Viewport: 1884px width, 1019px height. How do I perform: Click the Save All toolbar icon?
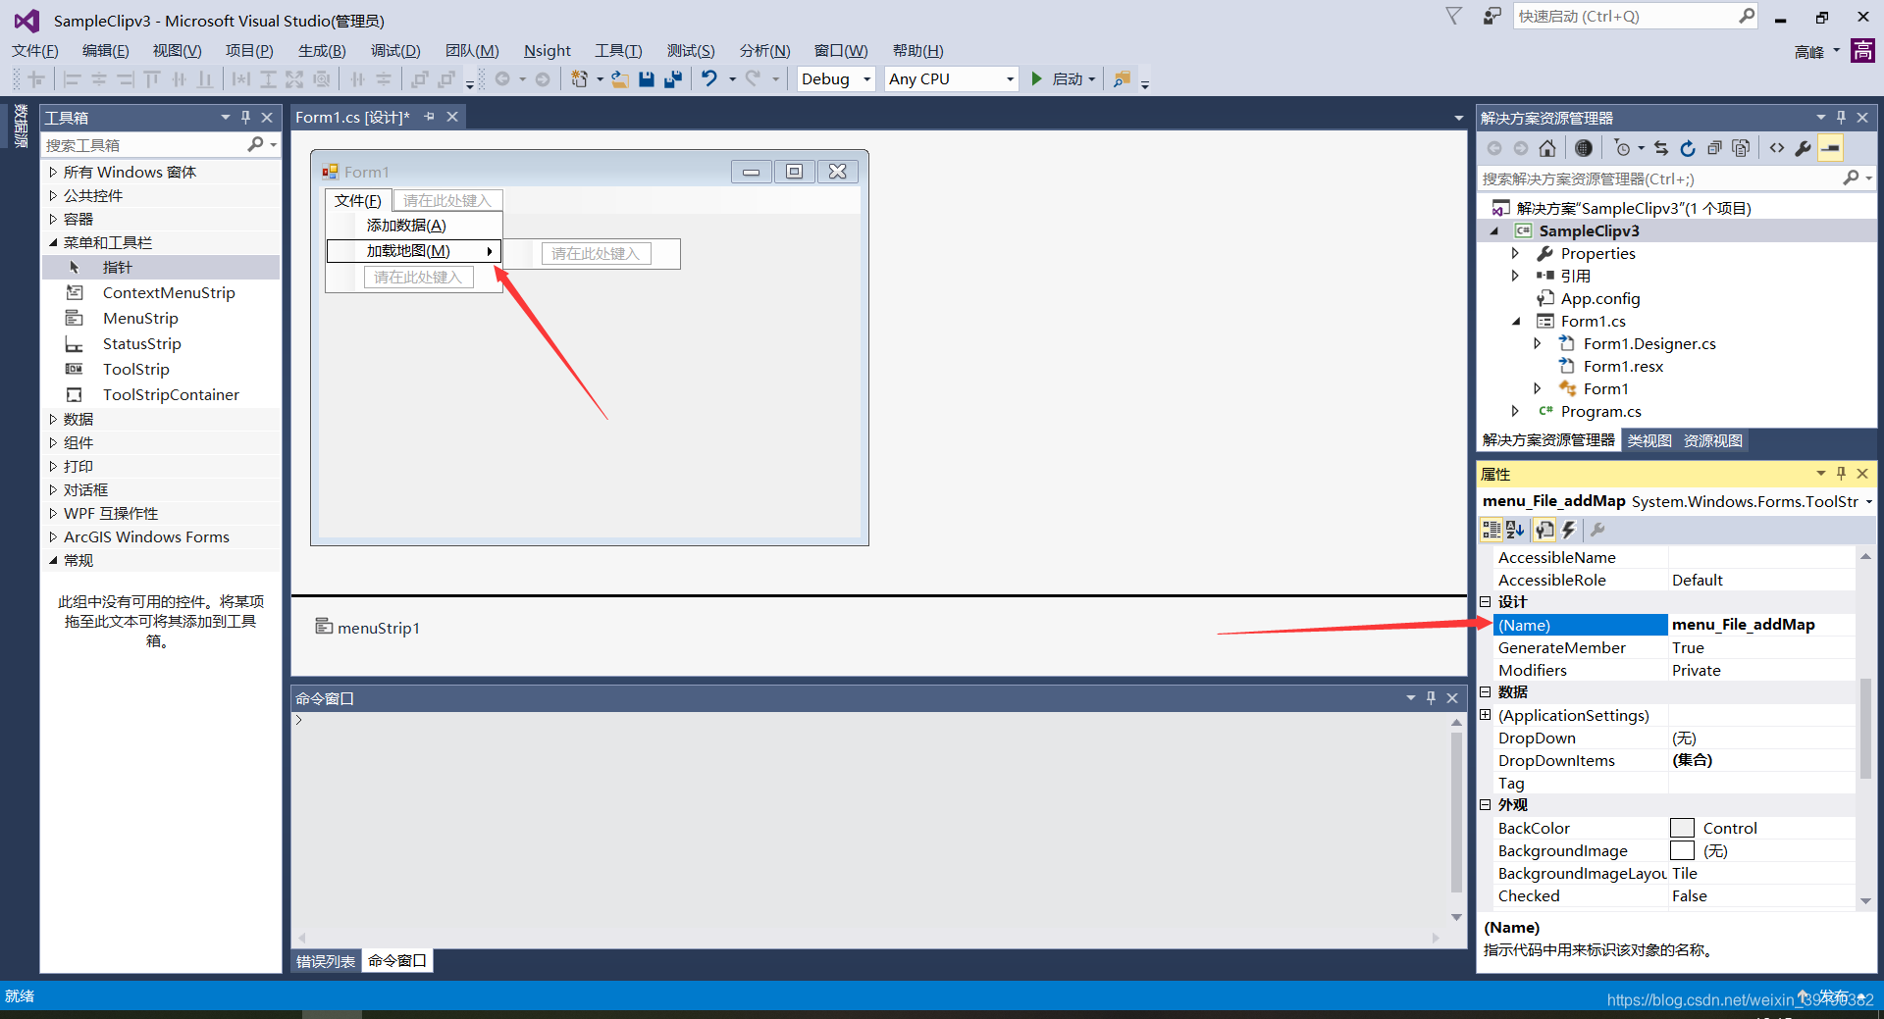point(673,79)
